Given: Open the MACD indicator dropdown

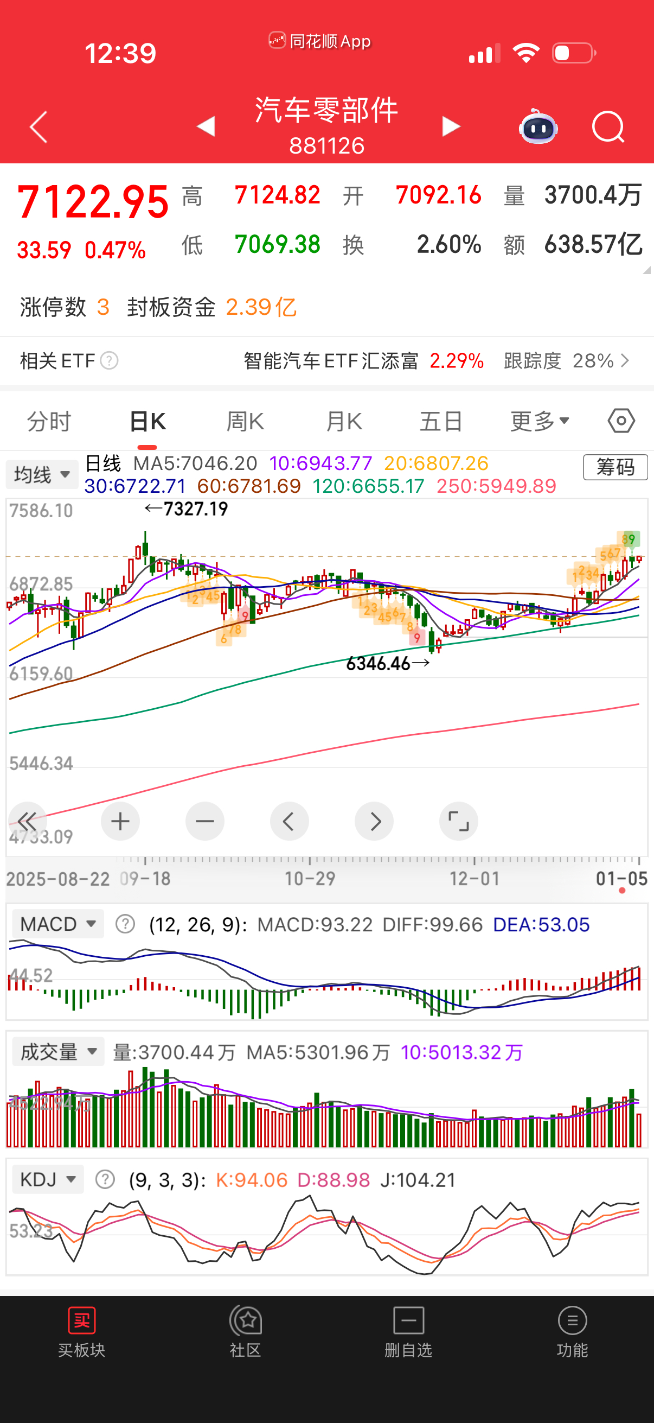Looking at the screenshot, I should point(58,924).
